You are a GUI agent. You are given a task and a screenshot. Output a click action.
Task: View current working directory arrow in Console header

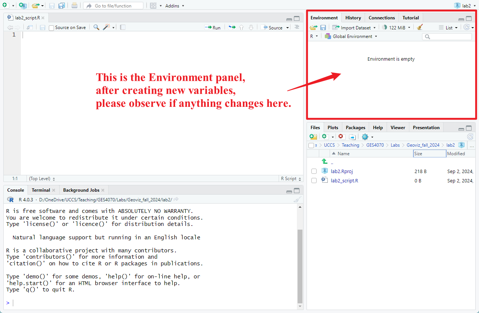(176, 199)
